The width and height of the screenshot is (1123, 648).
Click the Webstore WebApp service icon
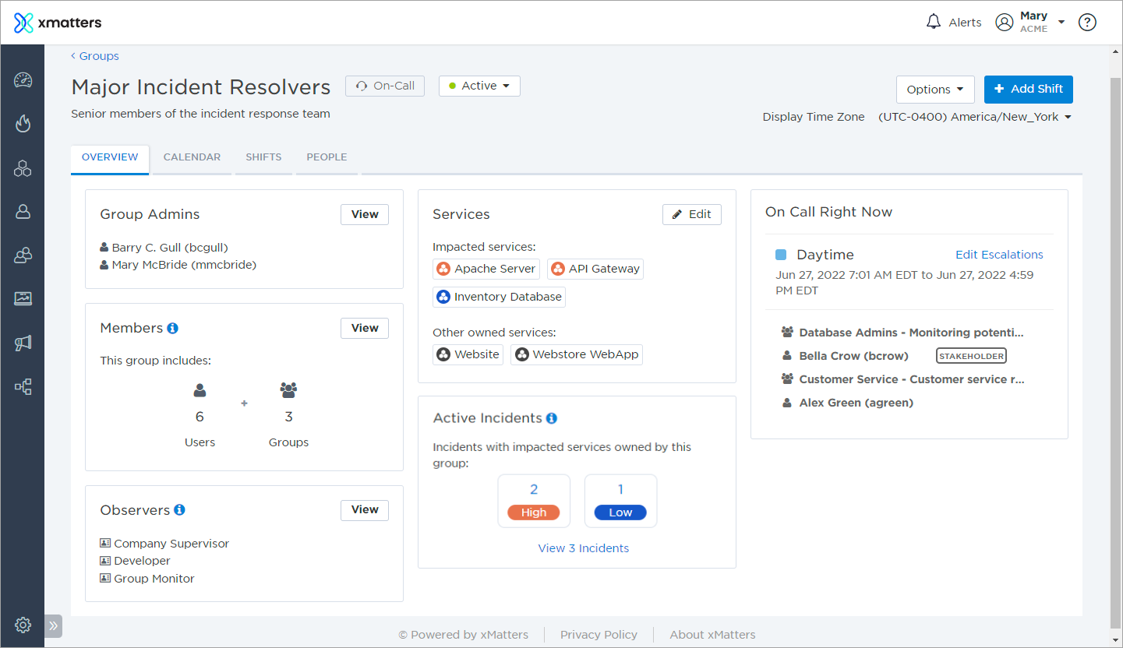pyautogui.click(x=521, y=354)
